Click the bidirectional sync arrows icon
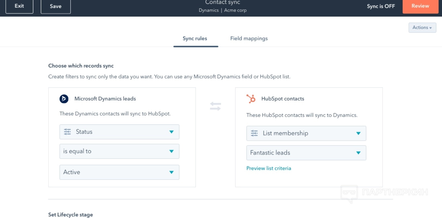The width and height of the screenshot is (442, 218). 215,106
